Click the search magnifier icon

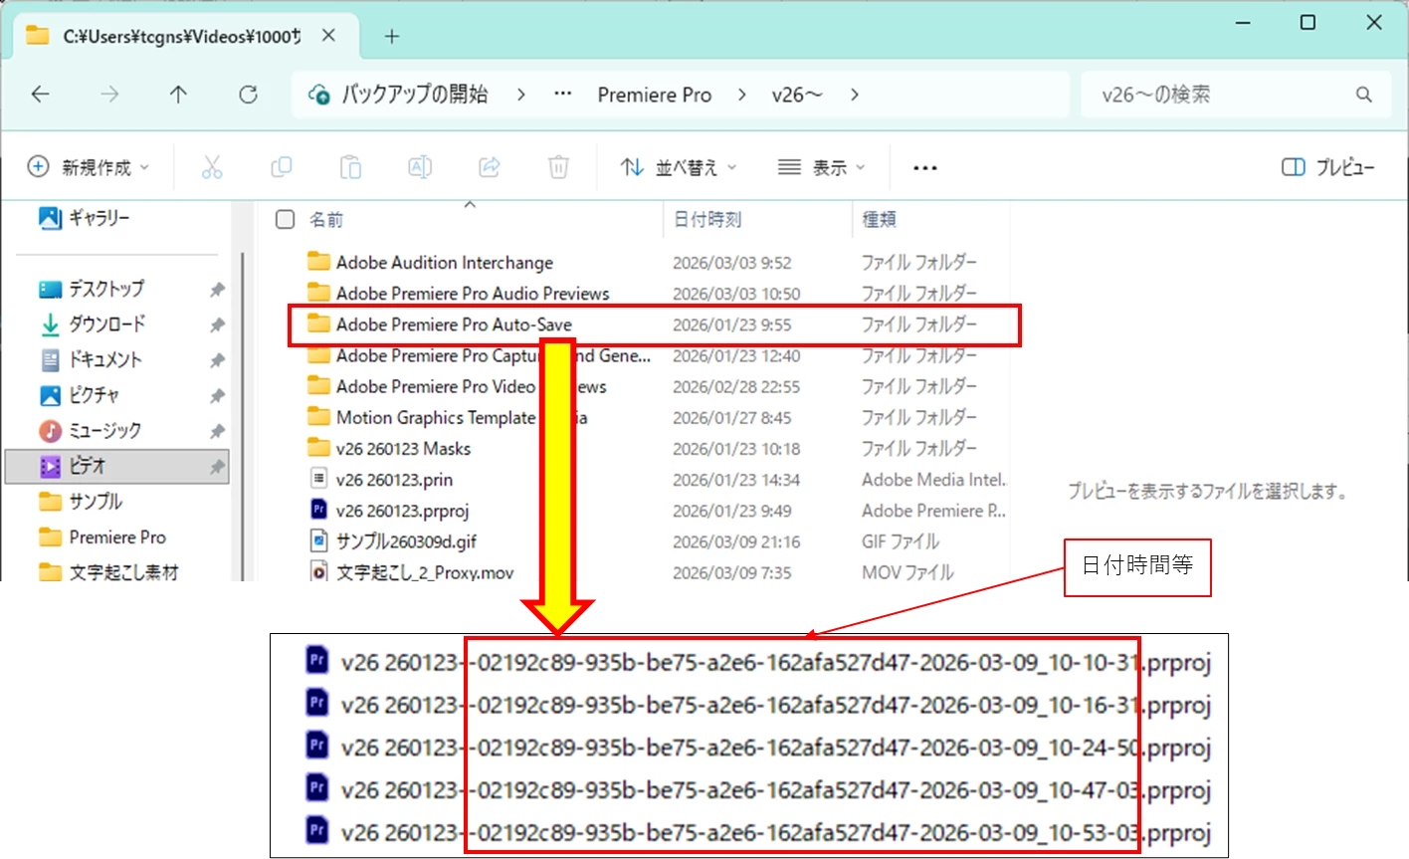click(x=1364, y=95)
